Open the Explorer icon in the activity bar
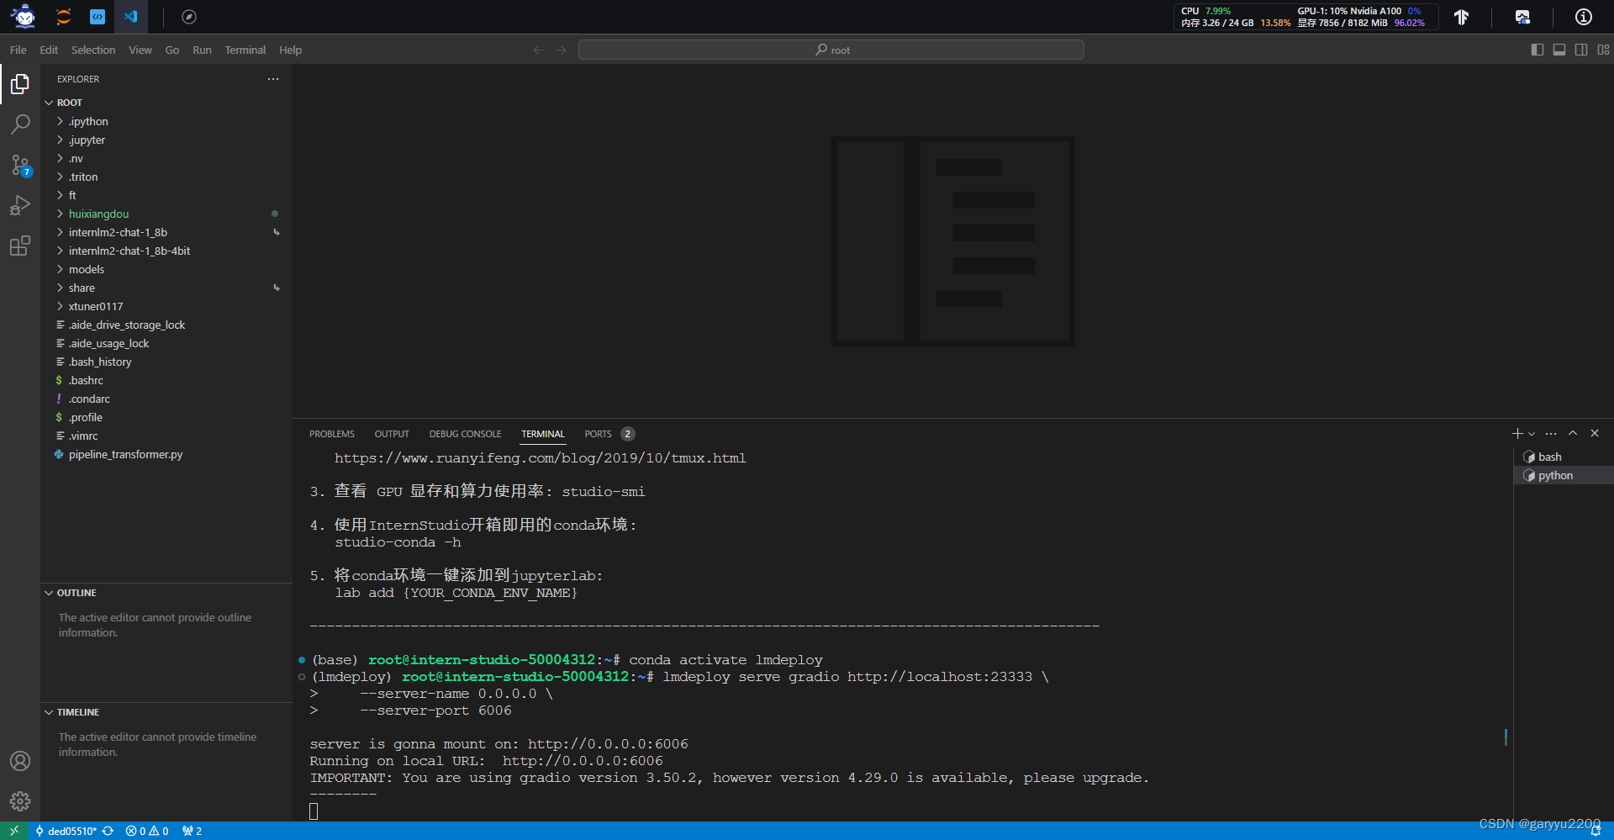 click(x=20, y=83)
